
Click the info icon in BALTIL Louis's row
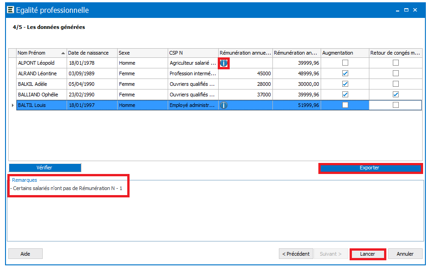[224, 105]
